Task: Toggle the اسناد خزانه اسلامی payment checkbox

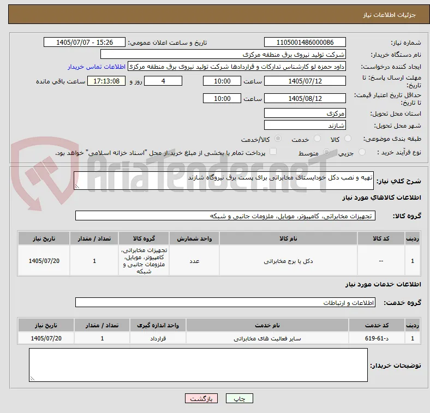Action: (x=273, y=152)
